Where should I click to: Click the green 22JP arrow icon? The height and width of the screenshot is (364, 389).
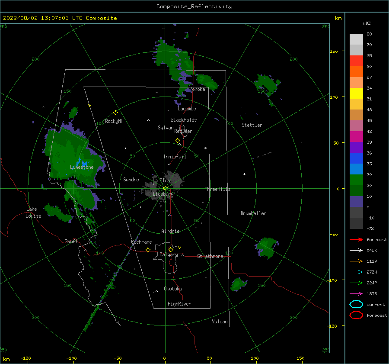click(356, 283)
